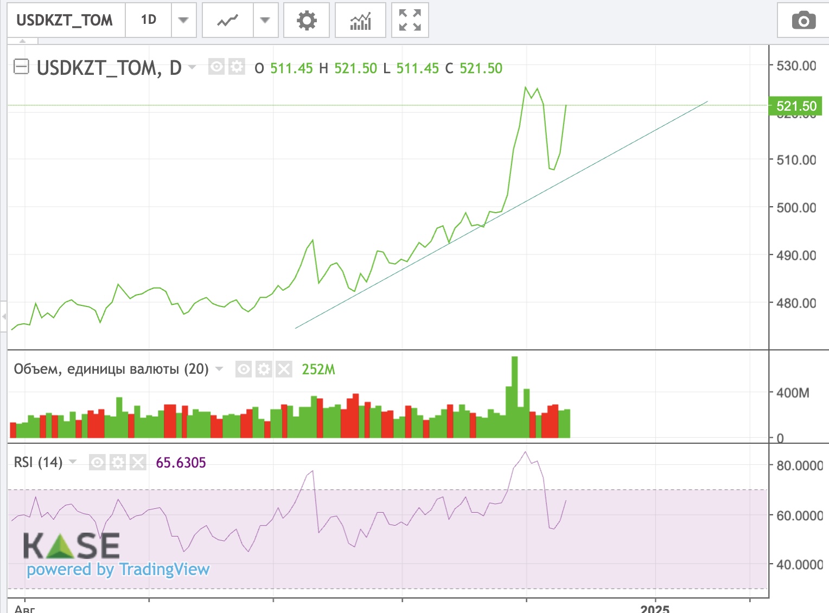
Task: Open settings gear for volume indicator
Action: point(264,369)
